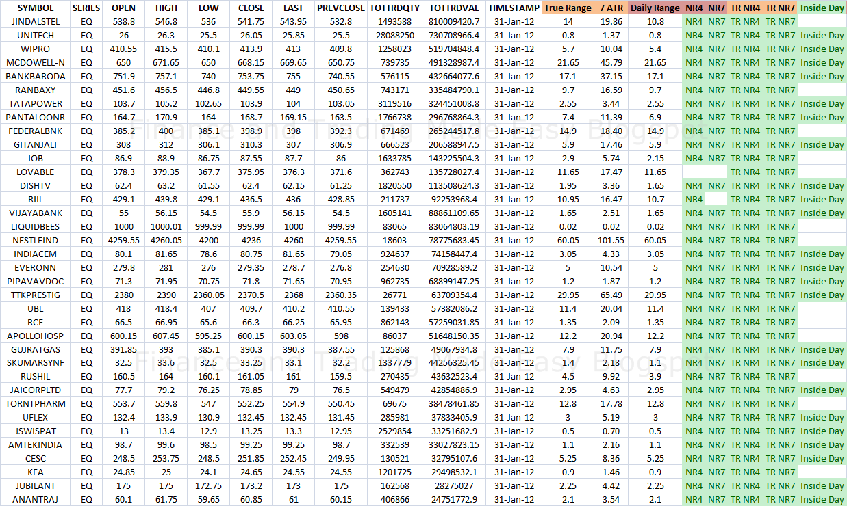
Task: Select the SKUMARSYNF symbol cell
Action: coord(36,363)
